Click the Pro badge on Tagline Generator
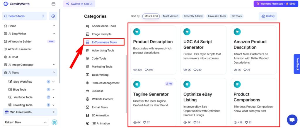Viewport: 300px width, 128px height. [169, 84]
